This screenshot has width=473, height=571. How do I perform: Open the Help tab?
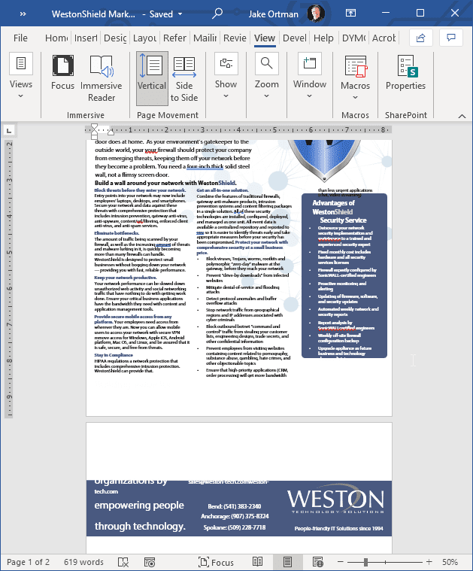click(323, 38)
